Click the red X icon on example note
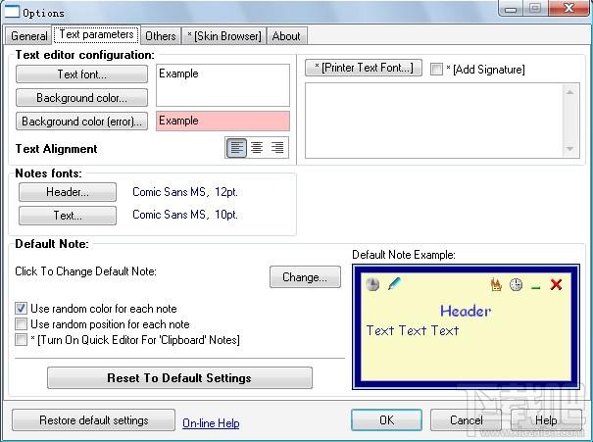Image resolution: width=593 pixels, height=442 pixels. 556,284
